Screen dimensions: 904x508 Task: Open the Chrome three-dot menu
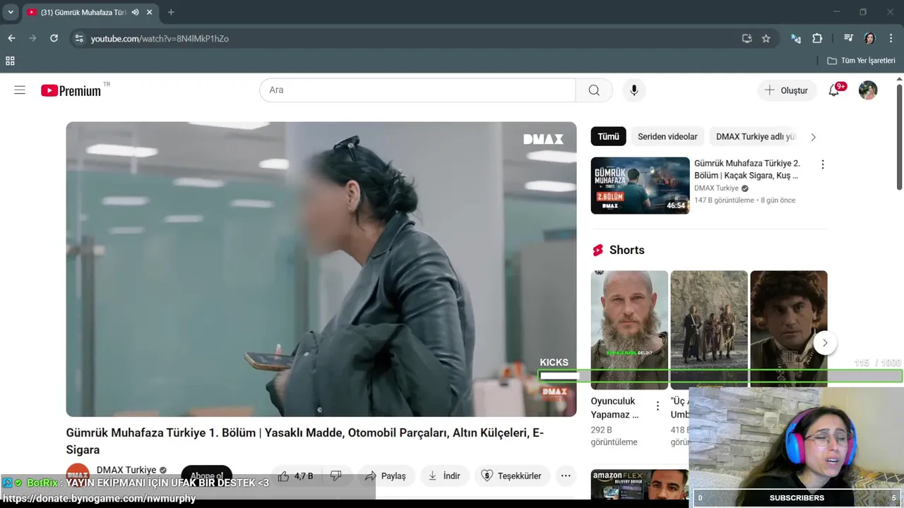pyautogui.click(x=891, y=39)
